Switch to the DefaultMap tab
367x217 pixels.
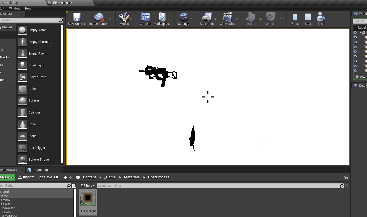click(x=10, y=3)
